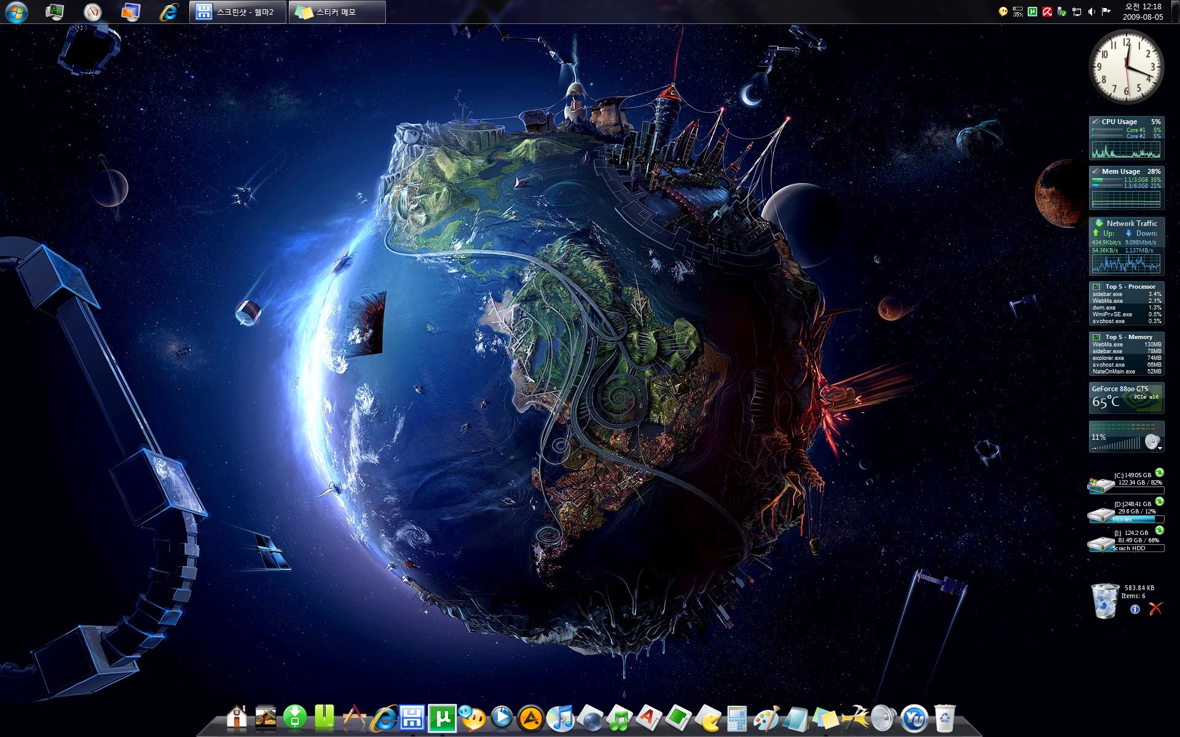
Task: Launch the green download manager dock icon
Action: [x=295, y=717]
